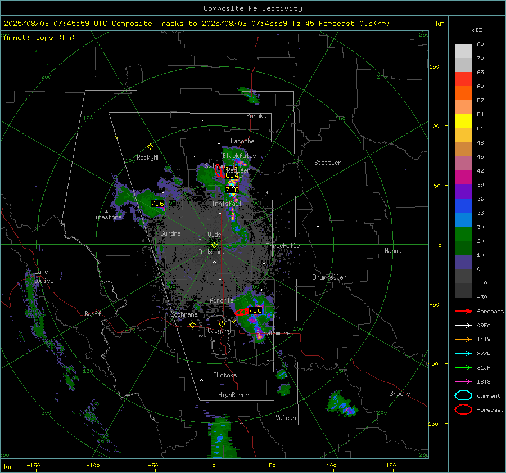Select the purple 39-36 dBZ swatch
The width and height of the screenshot is (506, 473).
click(x=463, y=192)
